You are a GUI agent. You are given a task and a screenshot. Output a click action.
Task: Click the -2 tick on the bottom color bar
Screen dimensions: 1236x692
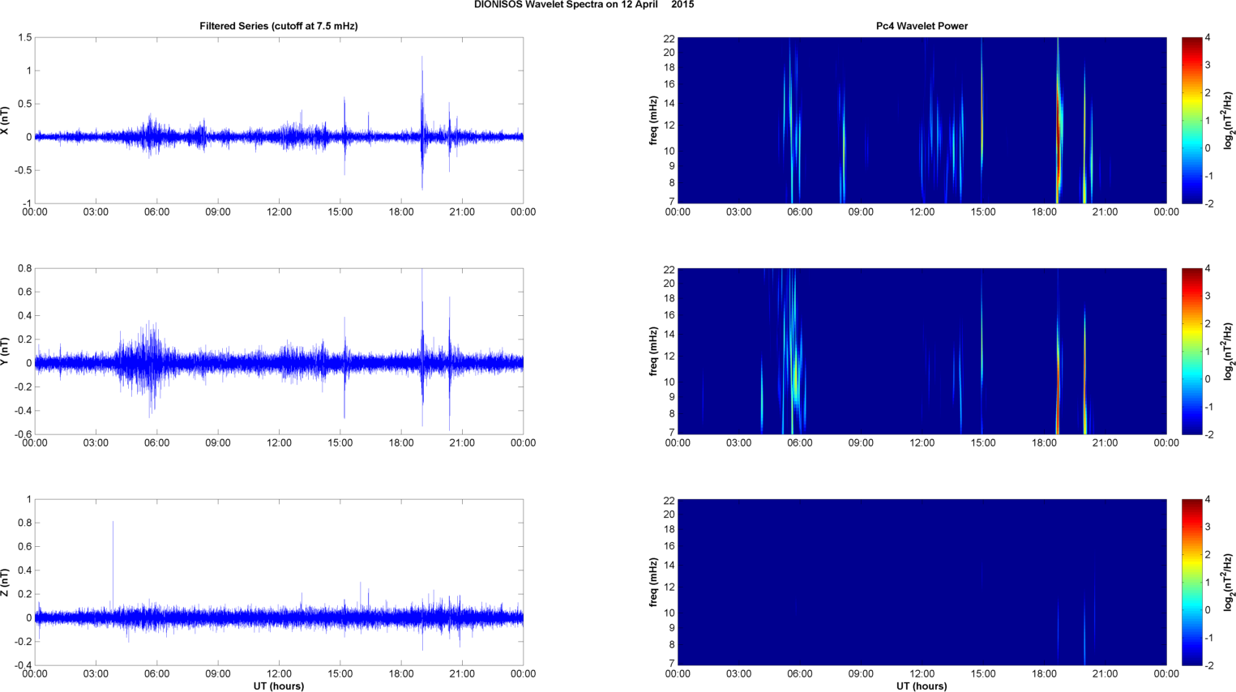click(1208, 665)
